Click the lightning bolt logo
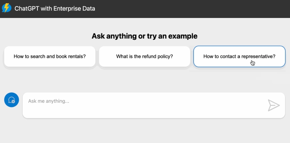The height and width of the screenshot is (143, 290). tap(6, 8)
